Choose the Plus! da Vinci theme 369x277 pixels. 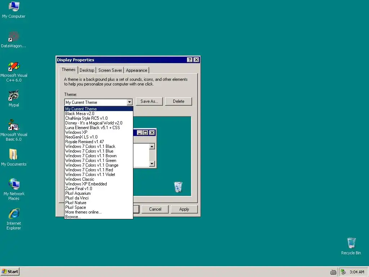[99, 198]
